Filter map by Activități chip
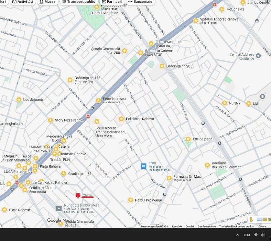 23,2
